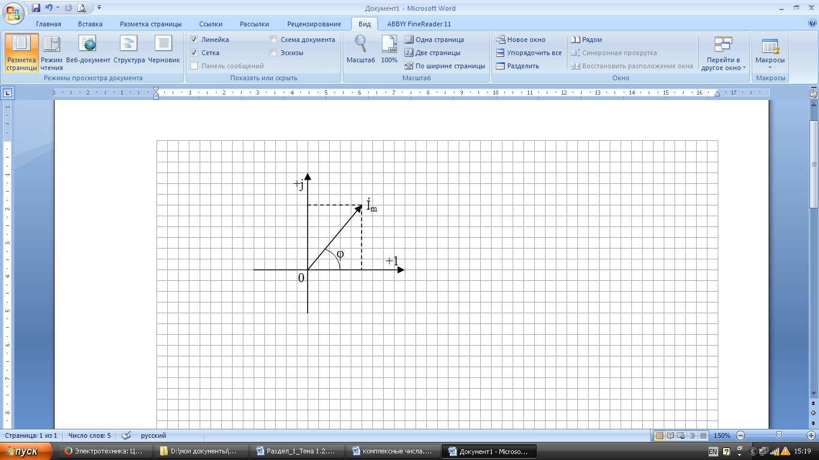Select Одна страница zoom option
The width and height of the screenshot is (819, 460).
click(434, 40)
